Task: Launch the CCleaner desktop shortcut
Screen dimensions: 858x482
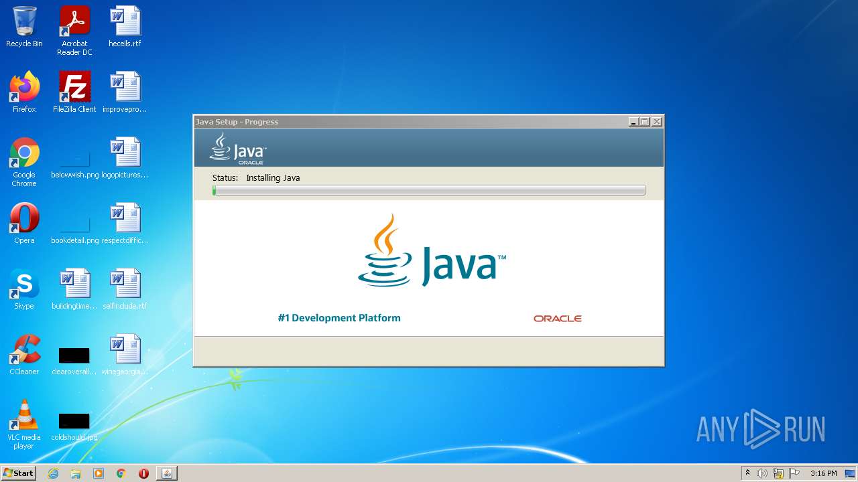Action: 24,355
